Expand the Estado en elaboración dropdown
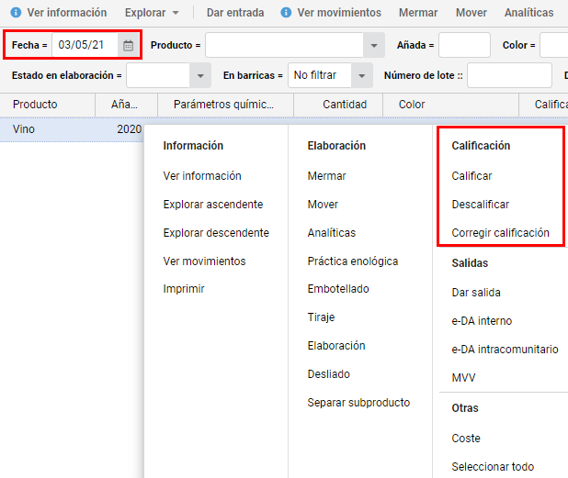The height and width of the screenshot is (478, 568). (x=200, y=75)
